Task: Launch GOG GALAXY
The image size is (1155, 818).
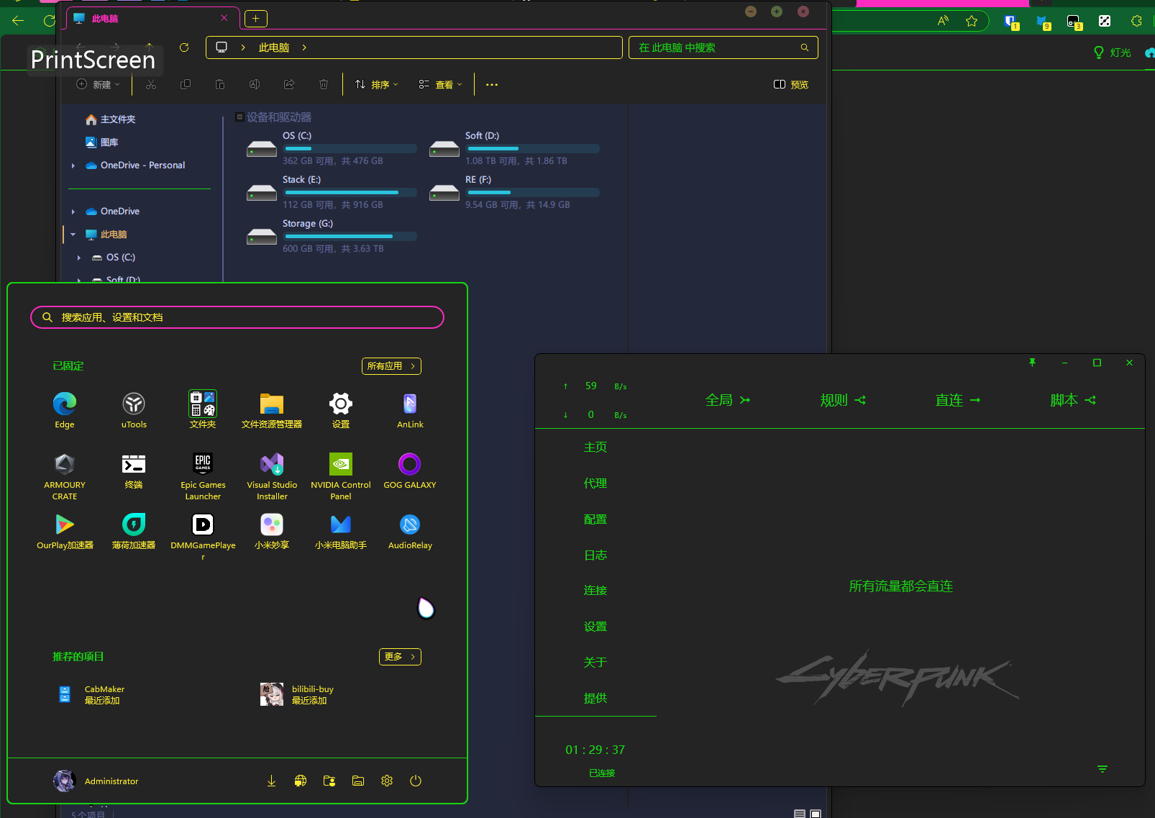Action: pyautogui.click(x=410, y=471)
